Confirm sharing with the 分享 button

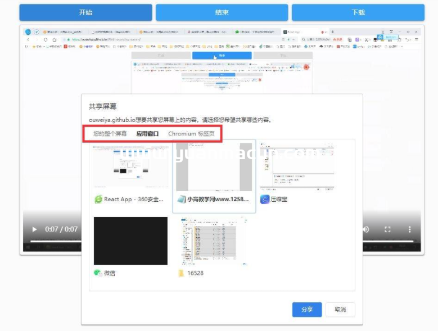tap(307, 310)
